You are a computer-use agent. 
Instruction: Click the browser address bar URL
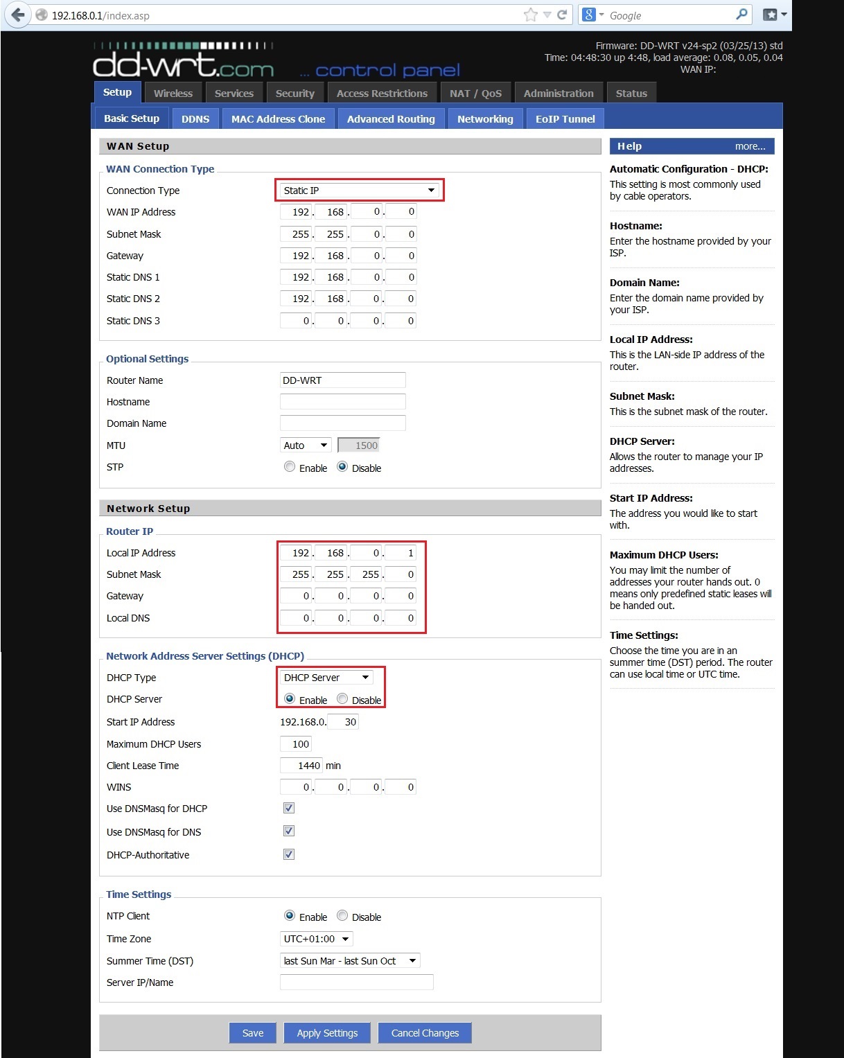(x=100, y=15)
